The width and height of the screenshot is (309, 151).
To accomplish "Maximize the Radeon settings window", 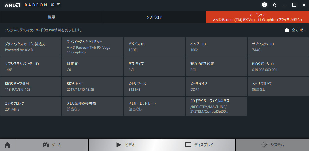I will coord(294,5).
